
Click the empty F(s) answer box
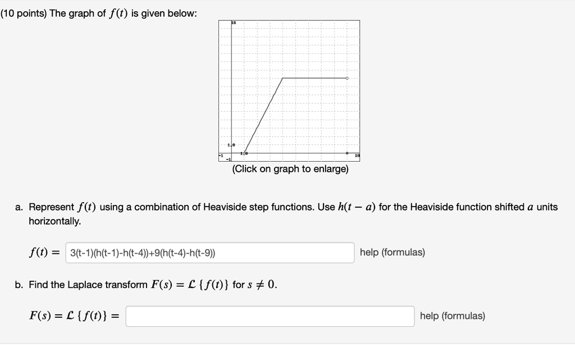pyautogui.click(x=270, y=316)
